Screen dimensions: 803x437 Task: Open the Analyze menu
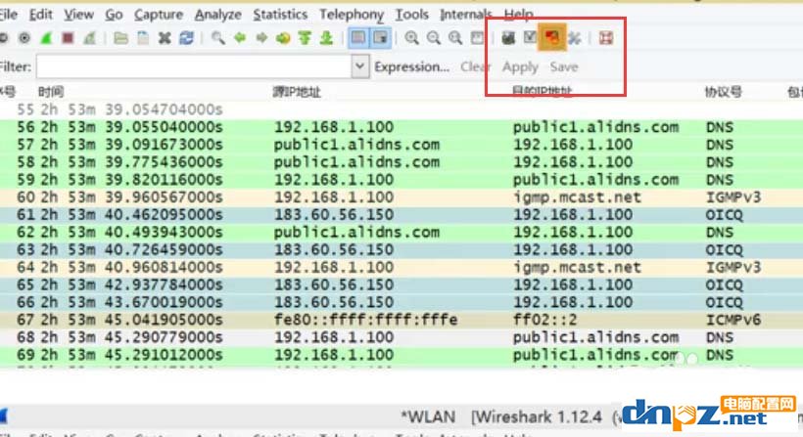(x=217, y=15)
